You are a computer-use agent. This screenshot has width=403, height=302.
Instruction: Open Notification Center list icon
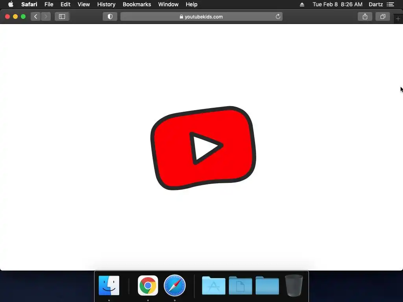click(390, 4)
